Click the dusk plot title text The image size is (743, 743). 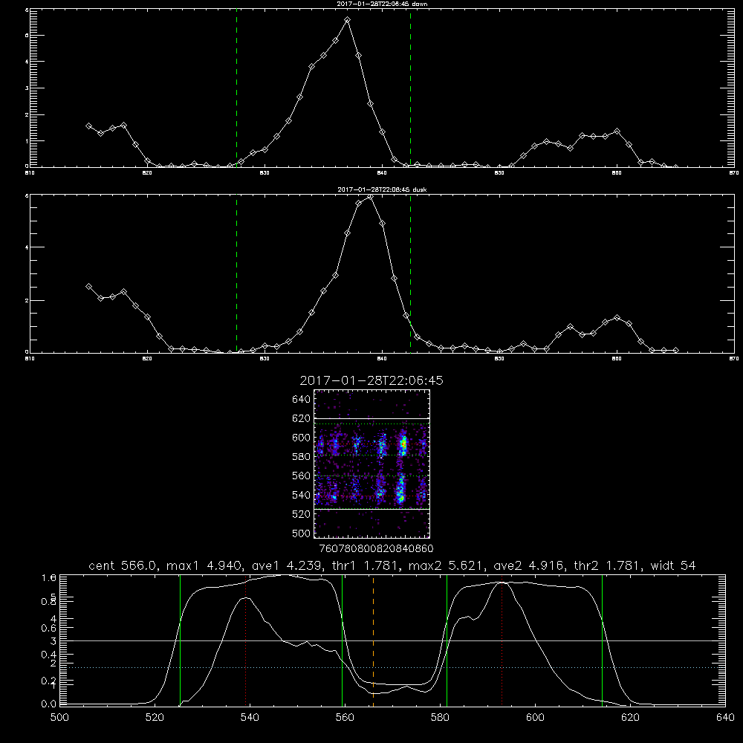(x=382, y=189)
